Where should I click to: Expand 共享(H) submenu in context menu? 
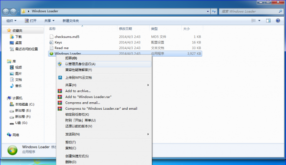pyautogui.click(x=104, y=85)
